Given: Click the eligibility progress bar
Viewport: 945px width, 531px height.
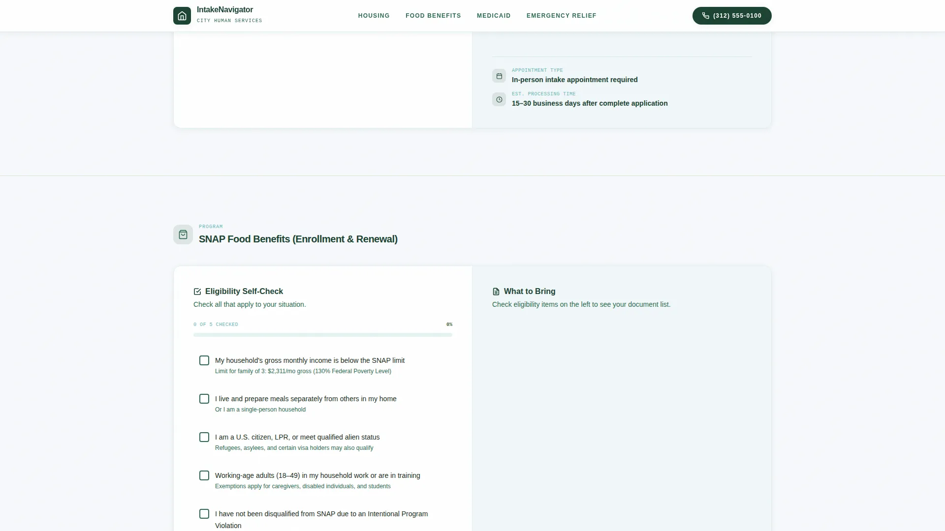Looking at the screenshot, I should [323, 335].
